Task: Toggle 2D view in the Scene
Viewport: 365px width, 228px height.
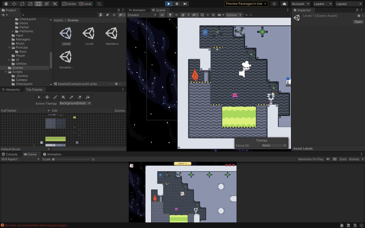Action: tap(162, 15)
